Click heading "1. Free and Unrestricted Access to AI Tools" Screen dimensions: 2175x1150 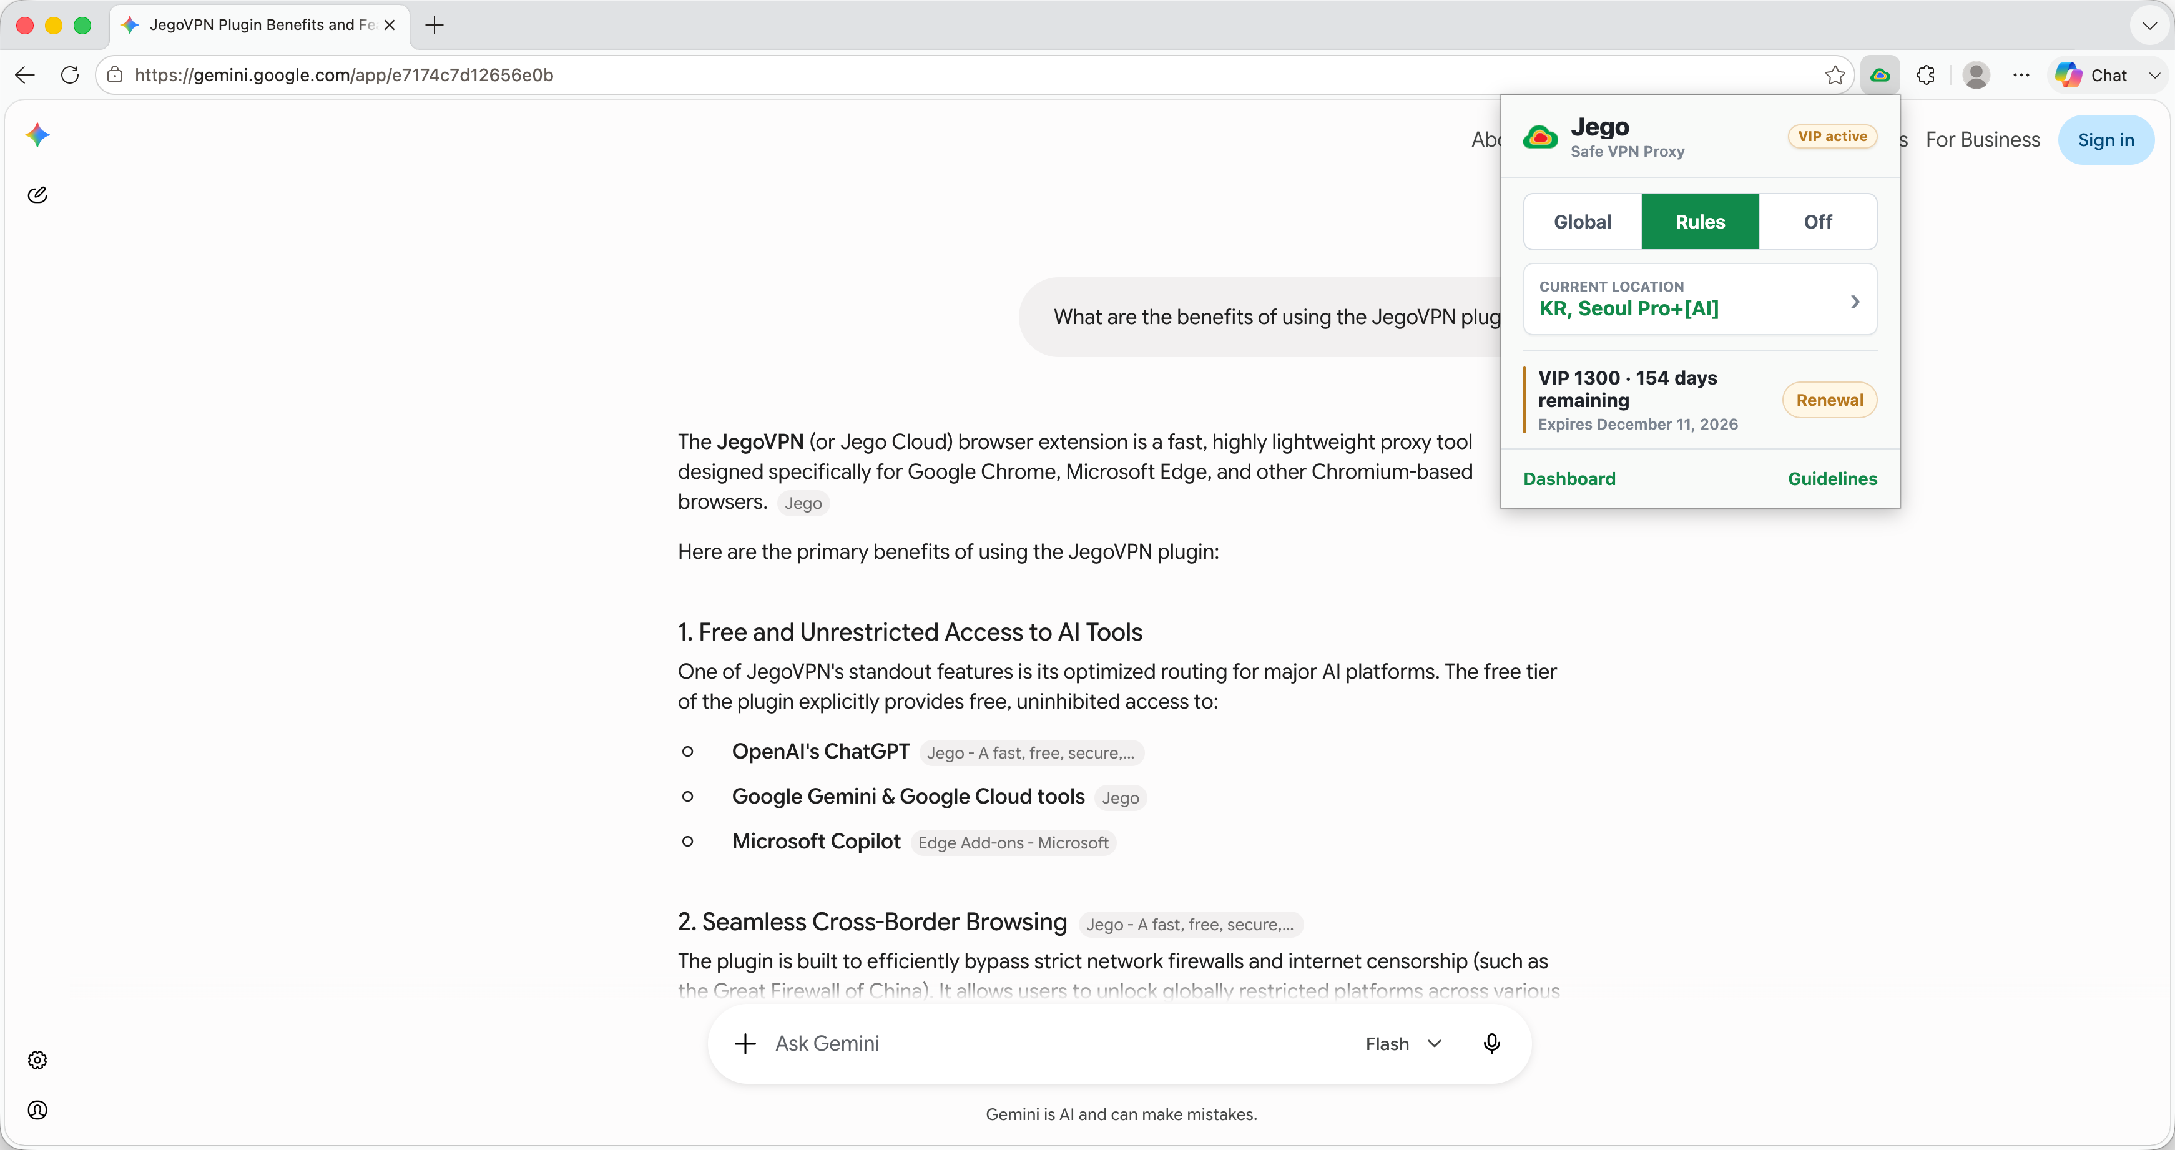pyautogui.click(x=910, y=632)
